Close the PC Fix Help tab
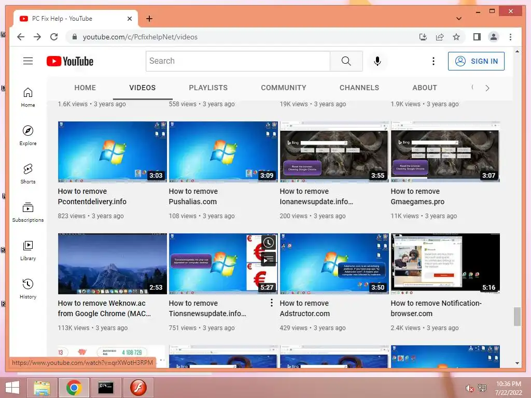531x398 pixels. click(x=129, y=19)
